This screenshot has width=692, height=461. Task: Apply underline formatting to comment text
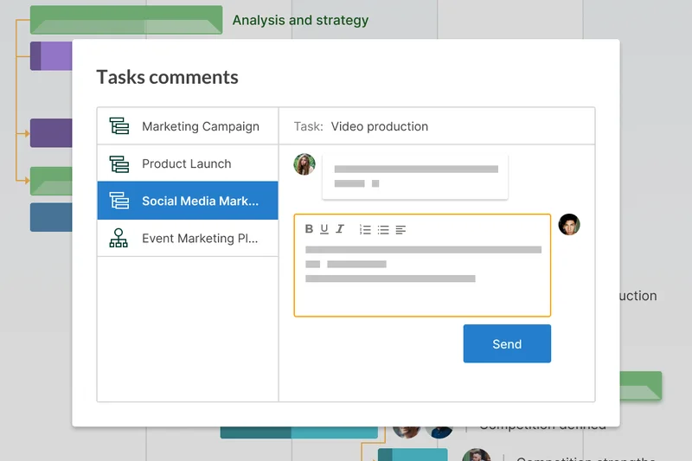point(324,229)
